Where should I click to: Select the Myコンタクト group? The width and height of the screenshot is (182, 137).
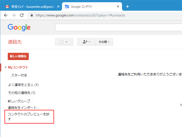point(18,67)
